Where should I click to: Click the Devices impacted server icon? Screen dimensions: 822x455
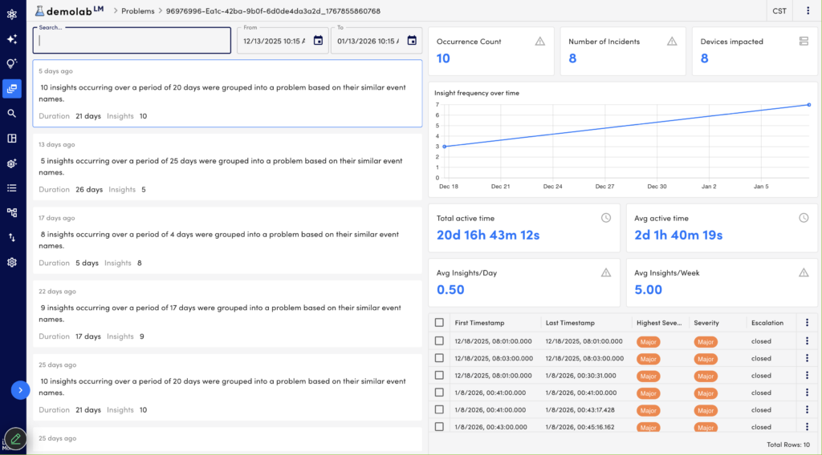point(804,42)
